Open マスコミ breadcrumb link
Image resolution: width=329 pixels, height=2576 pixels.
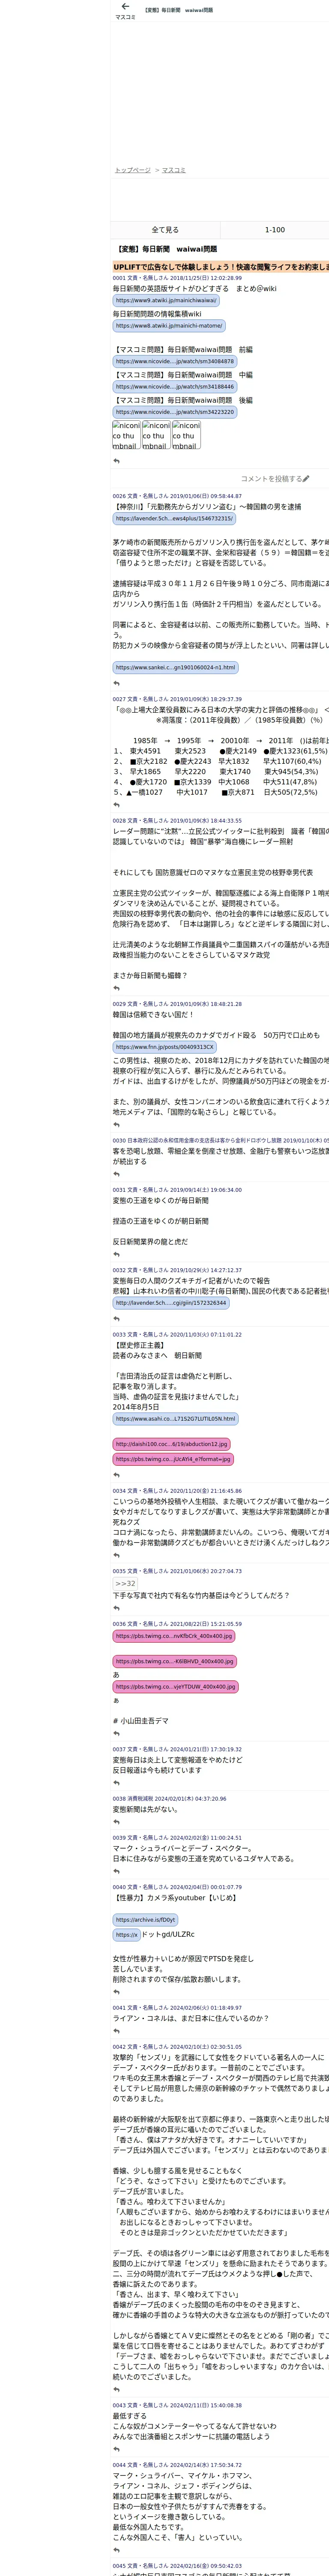point(173,170)
